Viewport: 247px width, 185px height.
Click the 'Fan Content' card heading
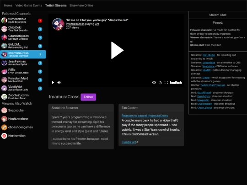tap(130, 108)
